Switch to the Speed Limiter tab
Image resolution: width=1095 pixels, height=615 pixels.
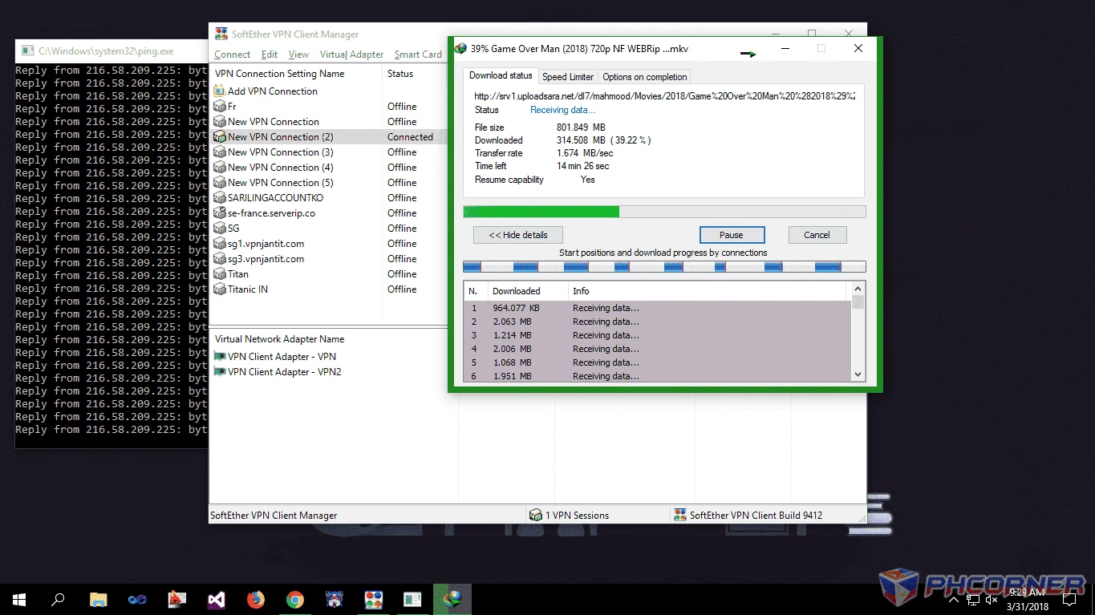(x=568, y=77)
